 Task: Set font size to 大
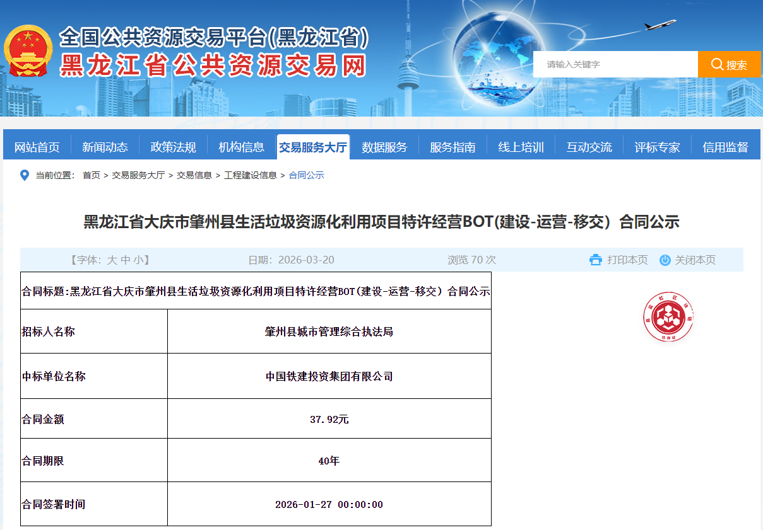tap(112, 260)
